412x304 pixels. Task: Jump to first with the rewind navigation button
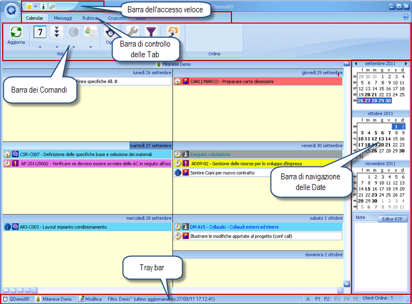coord(6,290)
